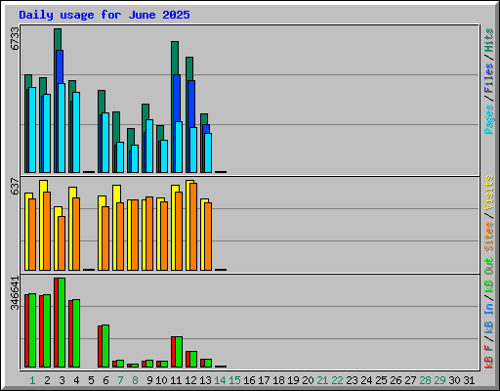Click day 7 on the x-axis
The height and width of the screenshot is (391, 500).
point(120,380)
